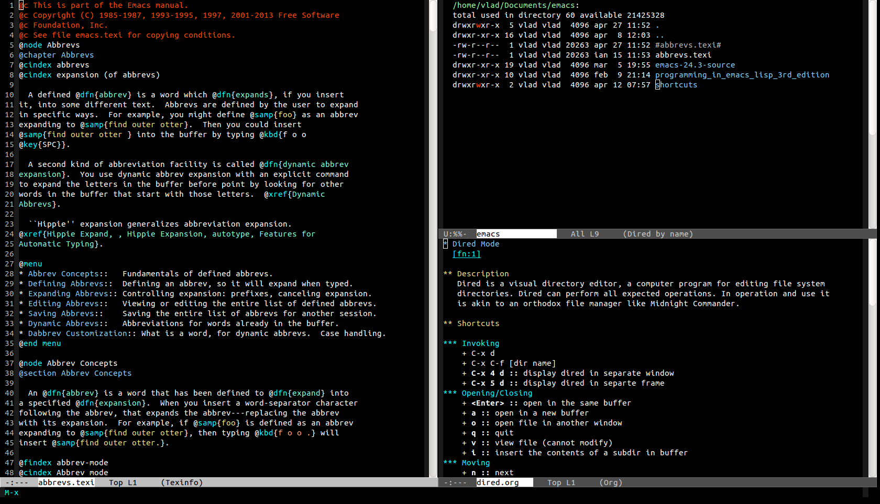Click '@findex abbrev-mode' line
Image resolution: width=880 pixels, height=504 pixels.
tap(63, 463)
